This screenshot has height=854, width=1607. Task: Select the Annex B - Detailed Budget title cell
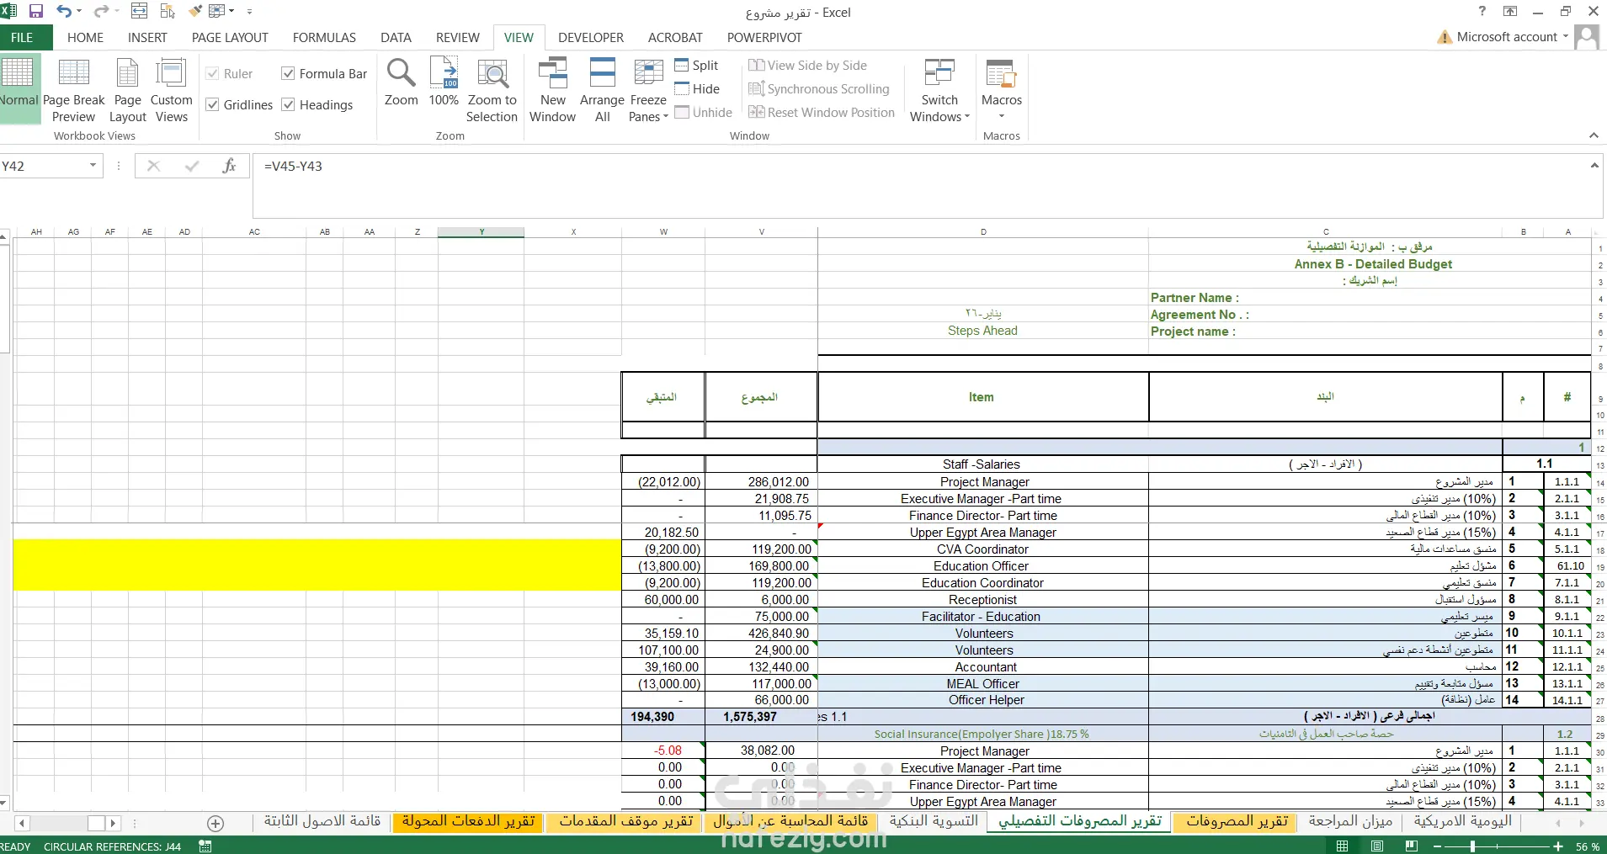pyautogui.click(x=1373, y=264)
